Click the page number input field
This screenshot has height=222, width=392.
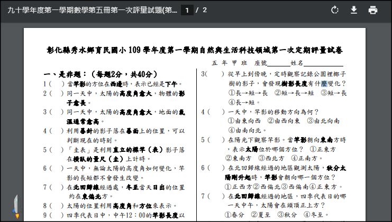[x=187, y=10]
